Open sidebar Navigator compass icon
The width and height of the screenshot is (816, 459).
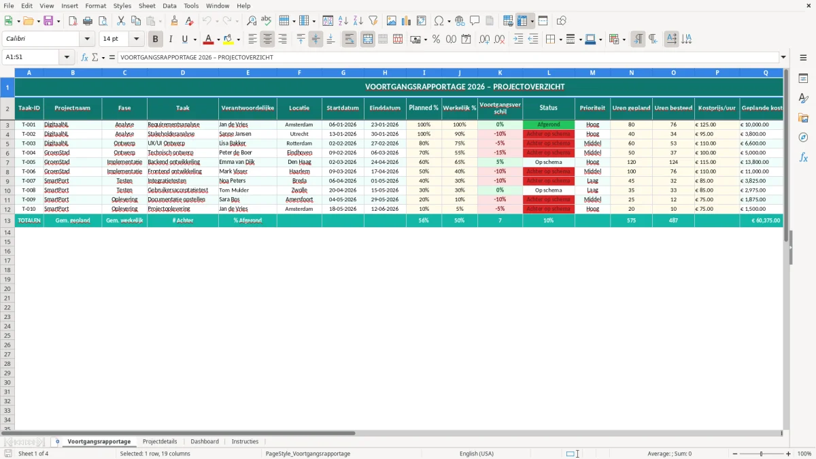click(803, 137)
